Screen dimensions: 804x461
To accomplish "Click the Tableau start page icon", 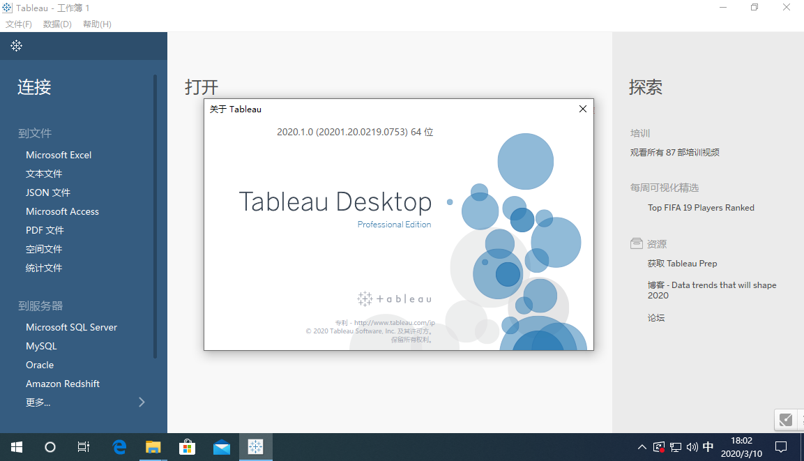I will click(x=17, y=45).
